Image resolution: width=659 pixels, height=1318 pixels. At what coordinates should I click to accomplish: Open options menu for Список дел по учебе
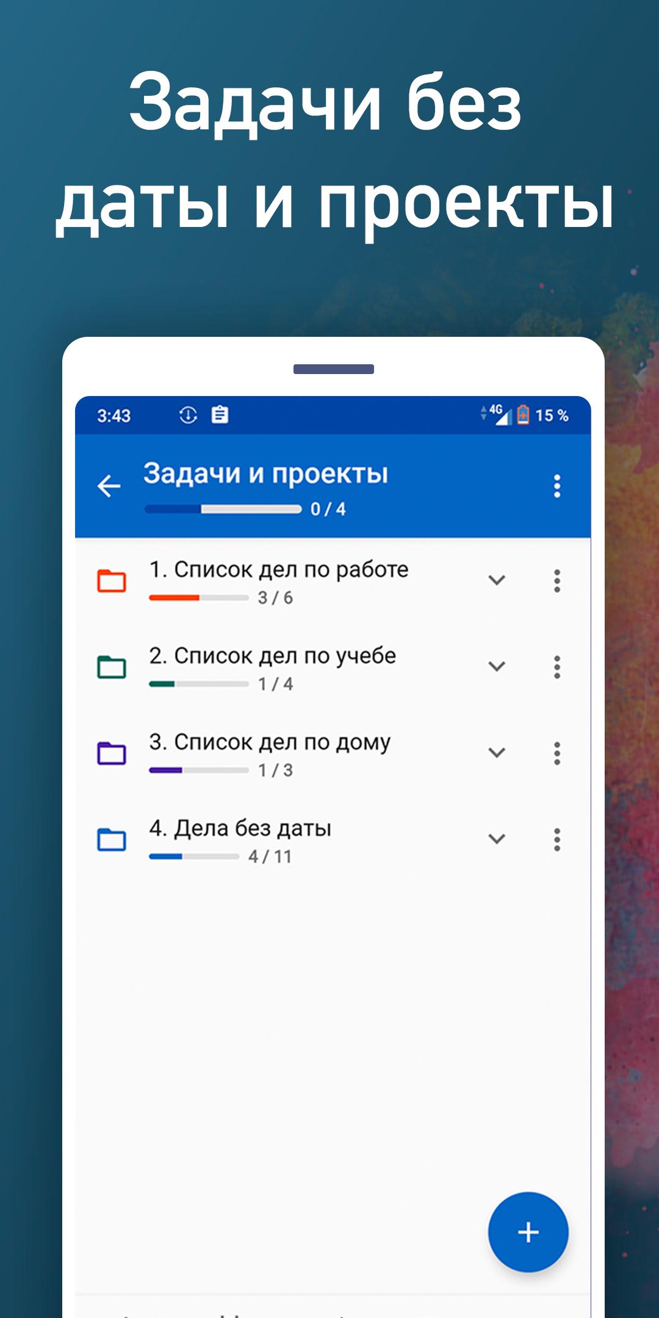pyautogui.click(x=556, y=667)
